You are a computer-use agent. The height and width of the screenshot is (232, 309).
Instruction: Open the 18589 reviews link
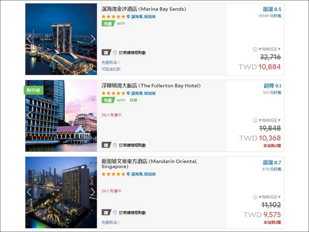point(270,16)
